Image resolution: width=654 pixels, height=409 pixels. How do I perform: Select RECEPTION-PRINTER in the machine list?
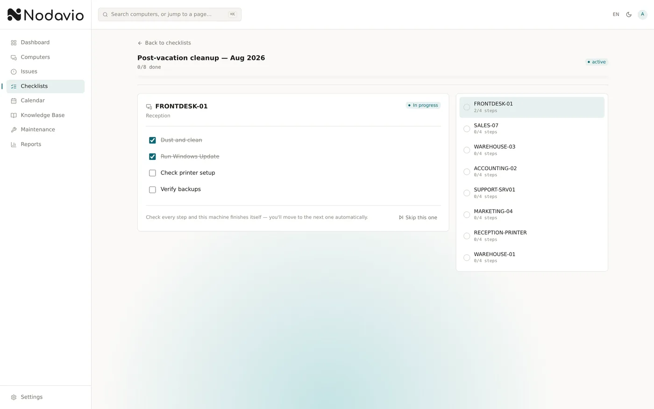[x=532, y=236]
